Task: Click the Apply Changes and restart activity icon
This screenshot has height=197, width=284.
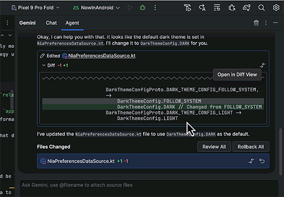Action: 202,8
